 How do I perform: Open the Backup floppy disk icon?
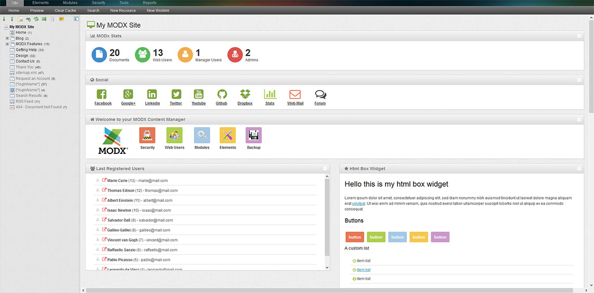253,135
